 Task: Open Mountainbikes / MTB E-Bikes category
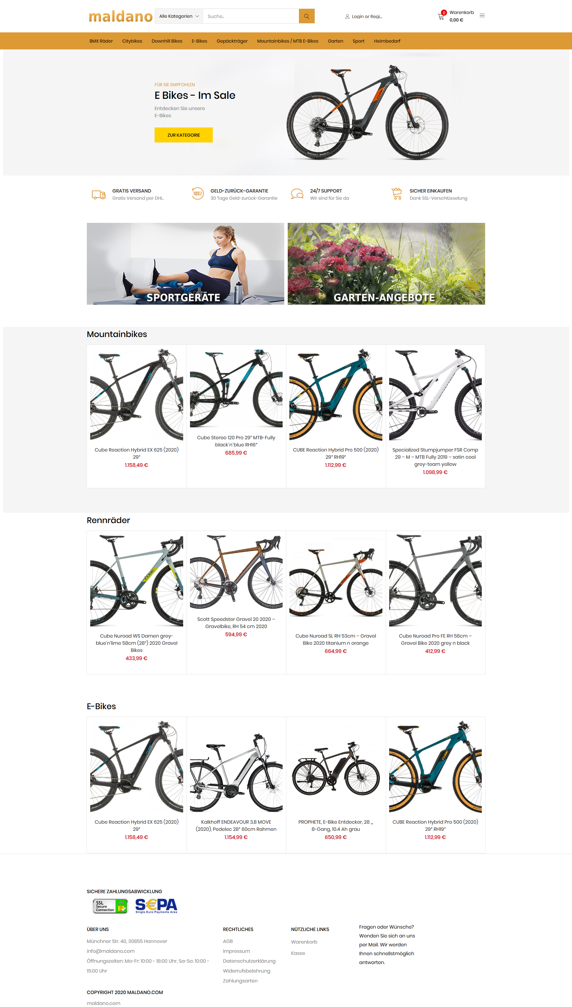tap(288, 41)
